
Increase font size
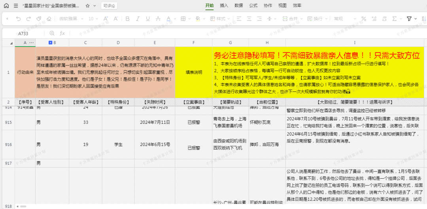tap(106, 19)
